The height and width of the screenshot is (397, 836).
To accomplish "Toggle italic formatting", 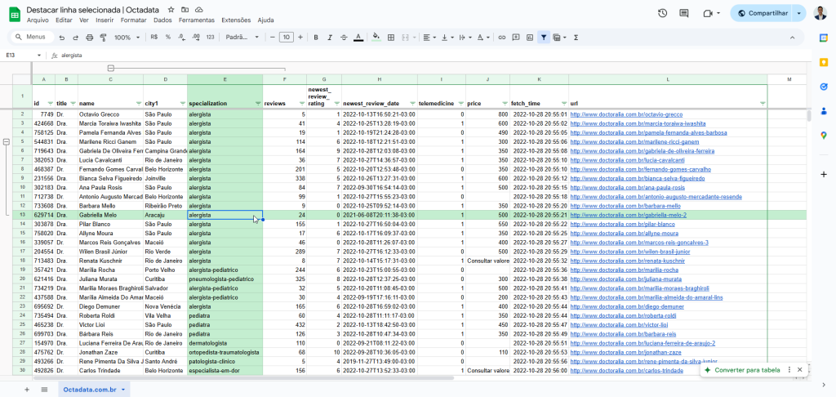I will (x=330, y=38).
